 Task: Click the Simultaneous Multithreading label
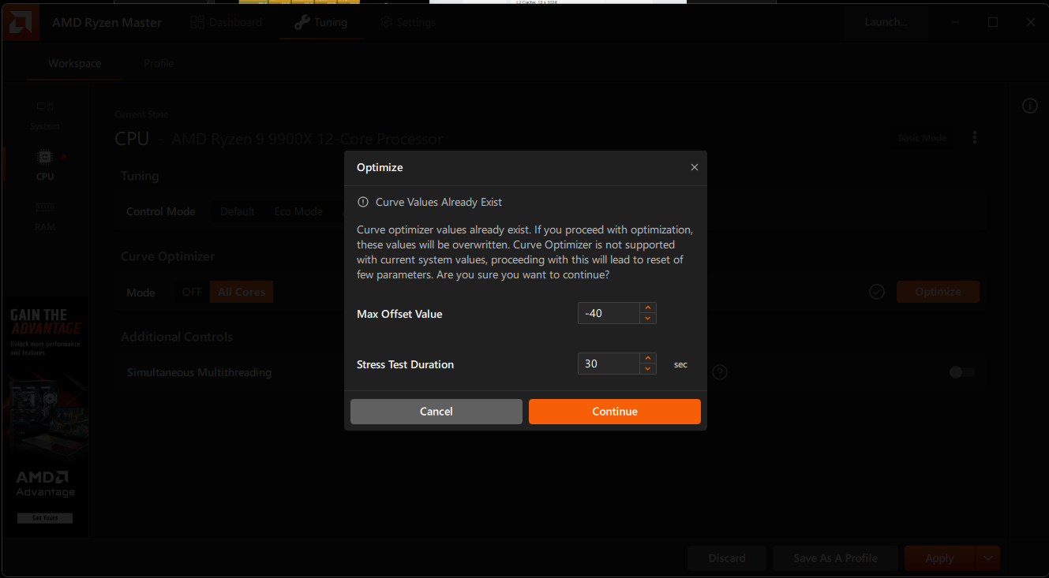coord(200,372)
